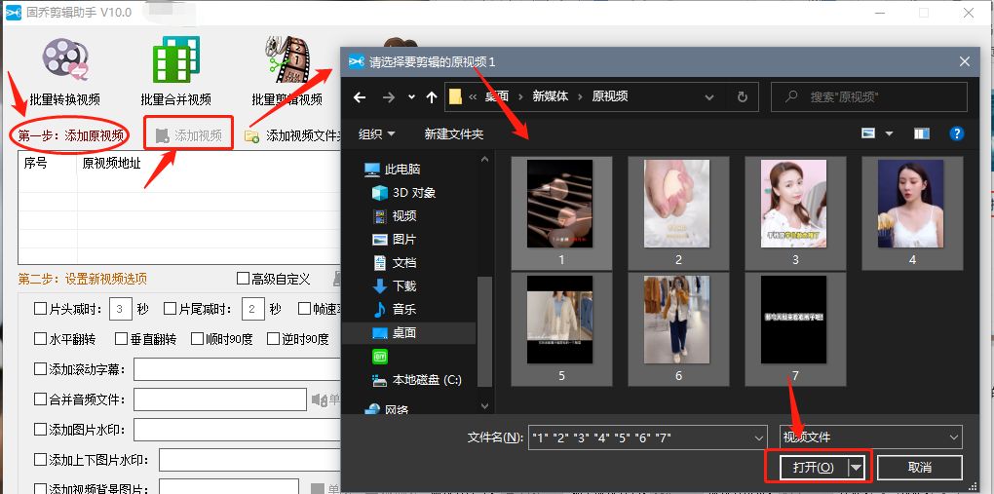Image resolution: width=994 pixels, height=494 pixels.
Task: Enable the 水平翻转 checkbox
Action: [39, 339]
